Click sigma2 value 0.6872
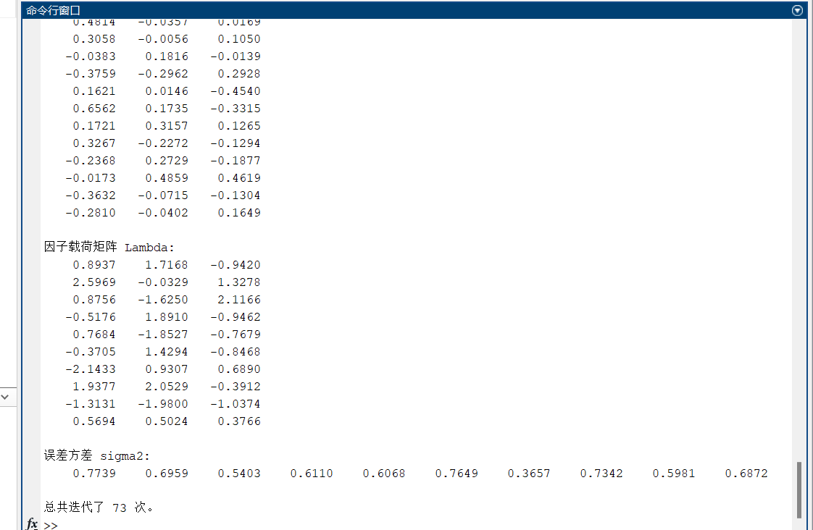 tap(746, 474)
